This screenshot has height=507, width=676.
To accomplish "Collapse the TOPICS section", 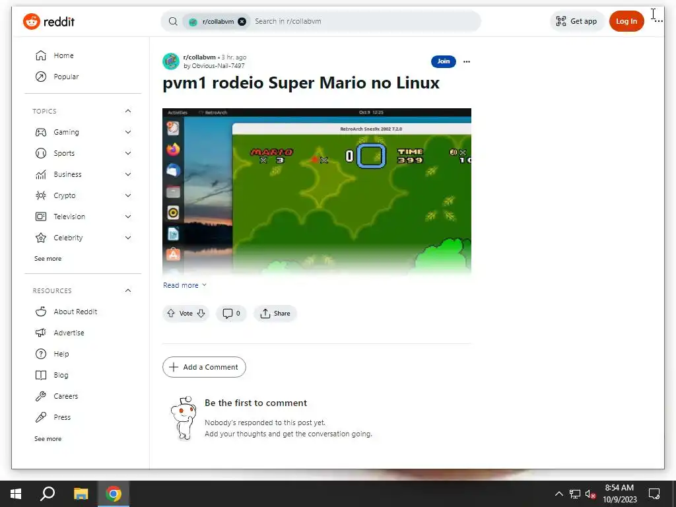I will [x=128, y=111].
